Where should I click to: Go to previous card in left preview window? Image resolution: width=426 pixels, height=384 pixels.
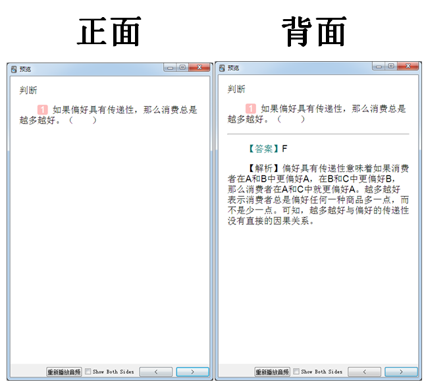point(156,371)
